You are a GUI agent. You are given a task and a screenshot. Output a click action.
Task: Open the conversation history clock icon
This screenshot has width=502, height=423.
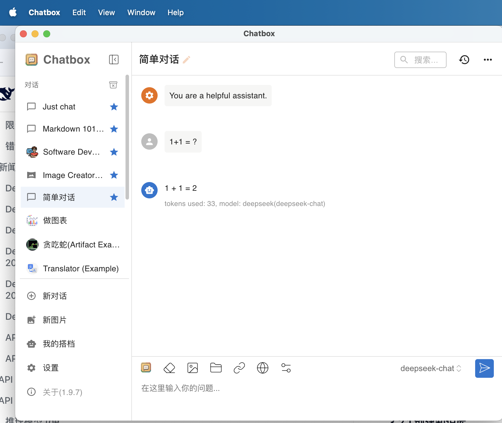pos(464,60)
